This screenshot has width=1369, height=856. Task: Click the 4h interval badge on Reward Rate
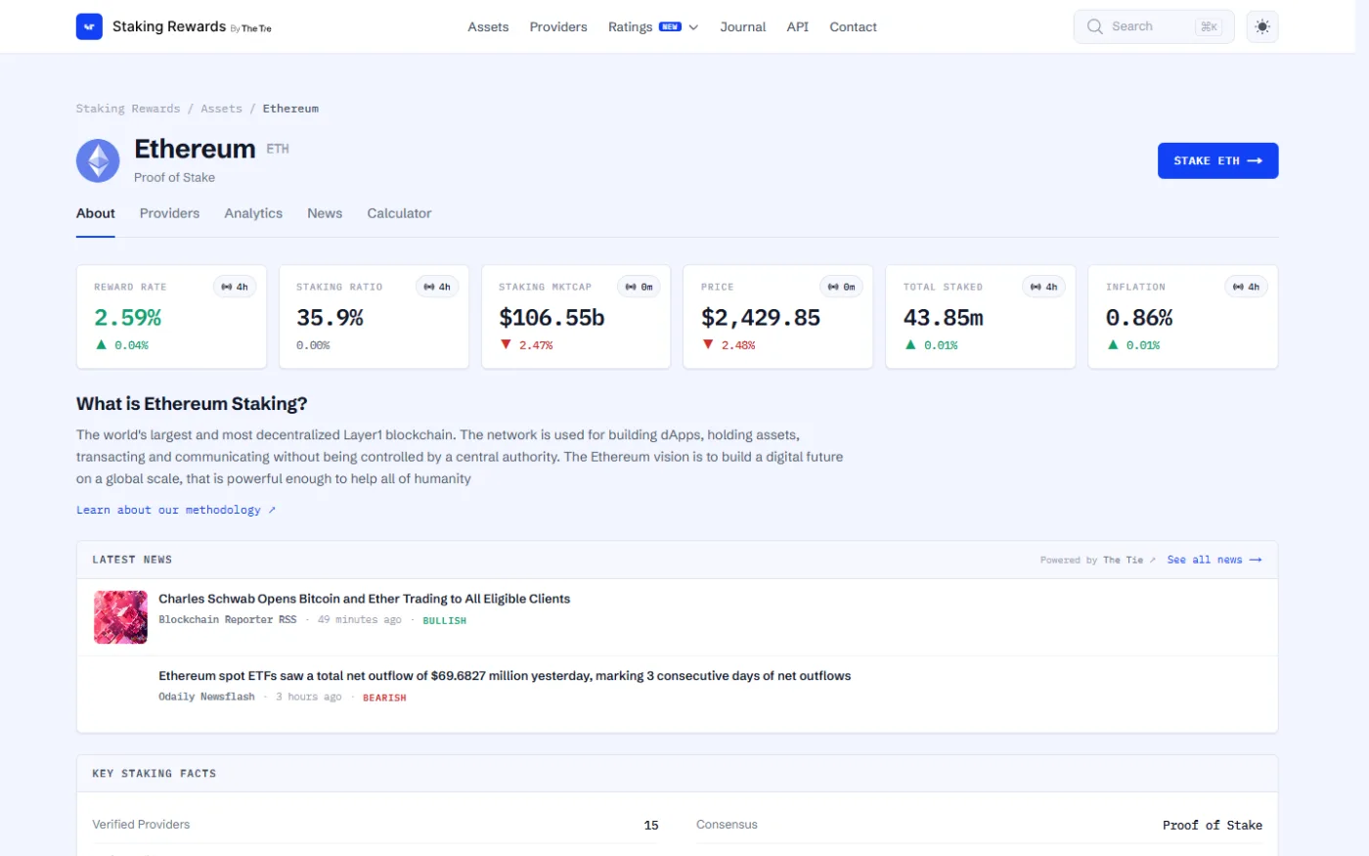(x=235, y=287)
